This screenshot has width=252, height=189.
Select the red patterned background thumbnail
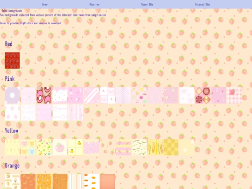pyautogui.click(x=12, y=60)
